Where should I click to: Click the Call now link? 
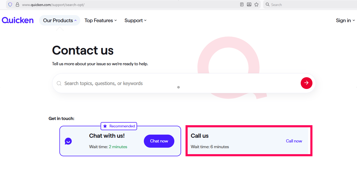pos(294,141)
